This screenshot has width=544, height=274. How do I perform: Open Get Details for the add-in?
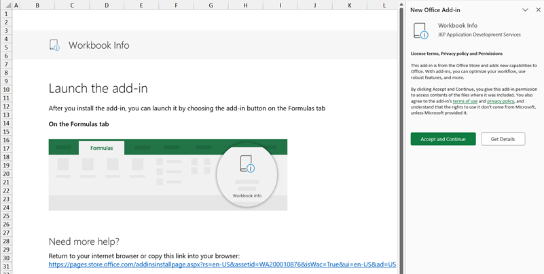[503, 139]
